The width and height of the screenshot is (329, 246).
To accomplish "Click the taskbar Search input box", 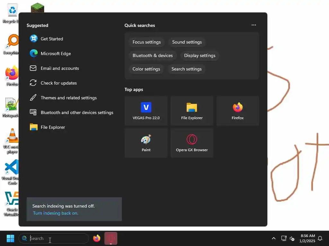I will point(54,238).
